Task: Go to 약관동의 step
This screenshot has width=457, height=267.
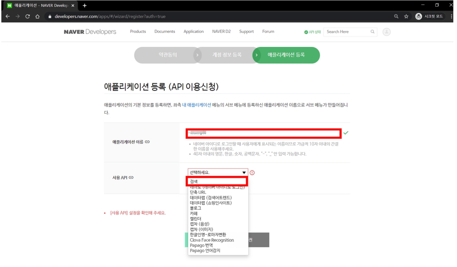Action: pyautogui.click(x=168, y=55)
